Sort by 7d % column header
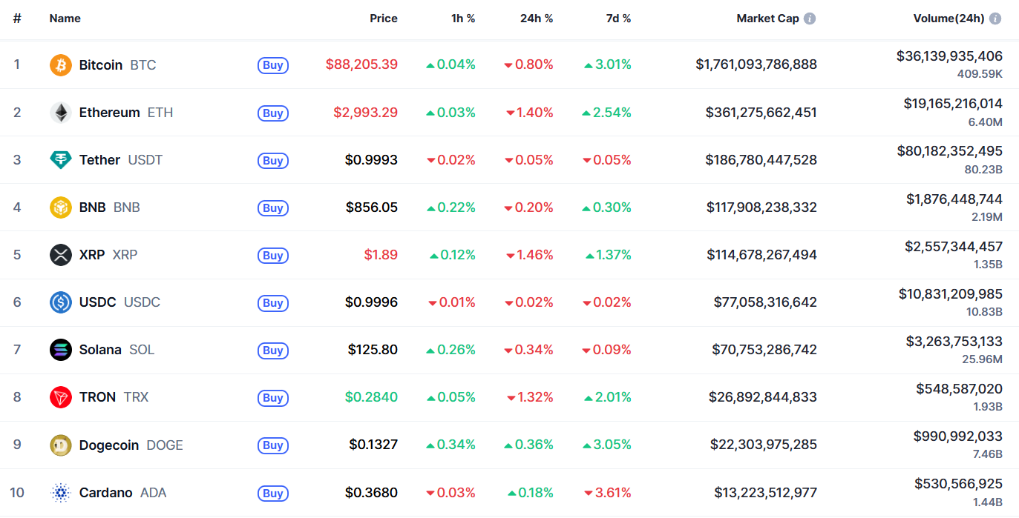The image size is (1019, 518). 618,19
